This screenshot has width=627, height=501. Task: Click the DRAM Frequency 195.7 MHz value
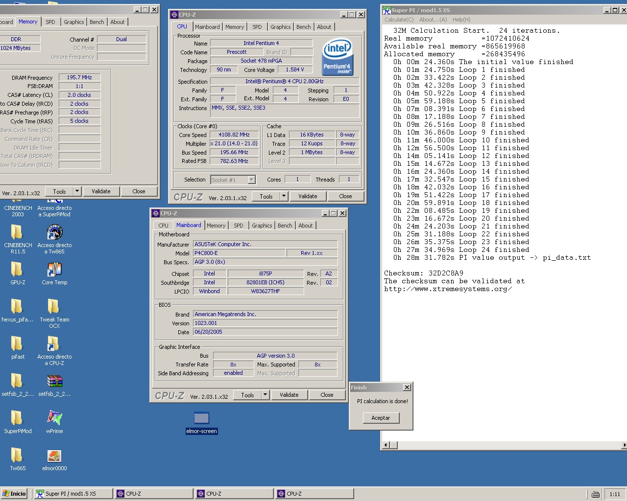pyautogui.click(x=79, y=77)
